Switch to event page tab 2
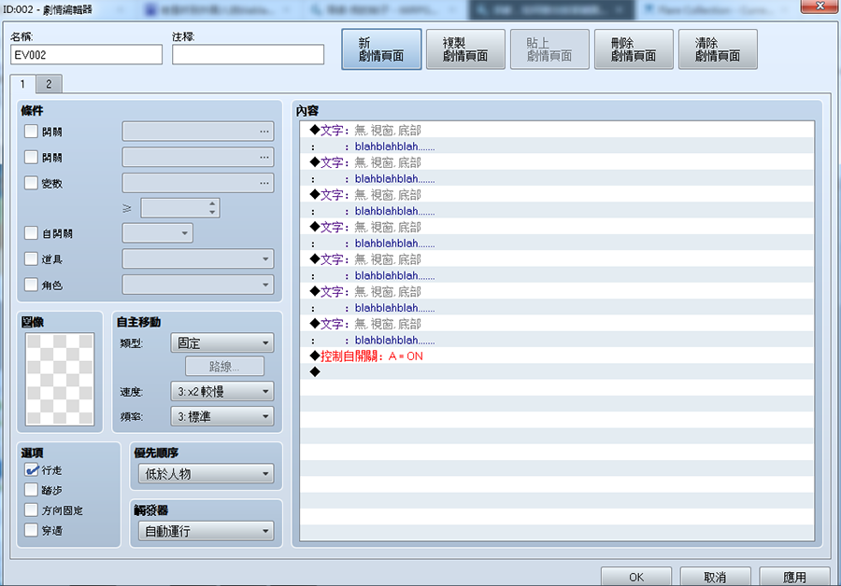 pos(49,84)
